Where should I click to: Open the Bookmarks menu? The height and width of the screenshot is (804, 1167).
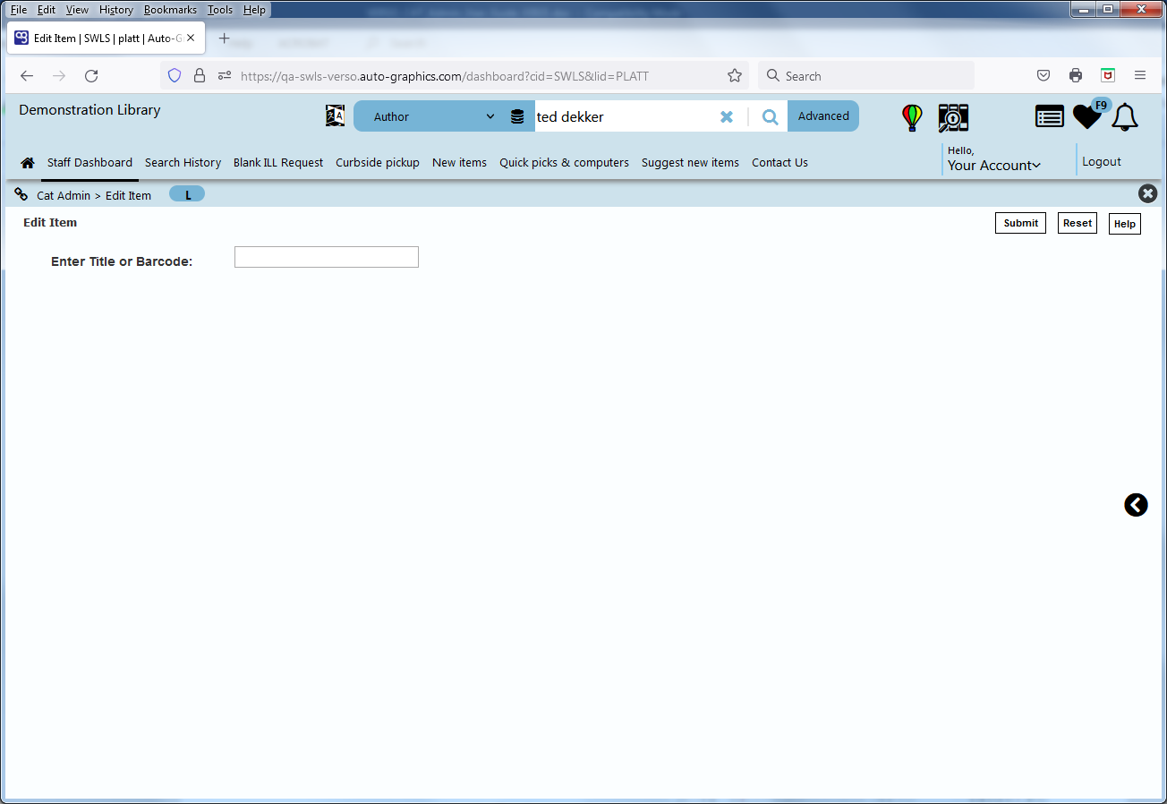point(170,10)
